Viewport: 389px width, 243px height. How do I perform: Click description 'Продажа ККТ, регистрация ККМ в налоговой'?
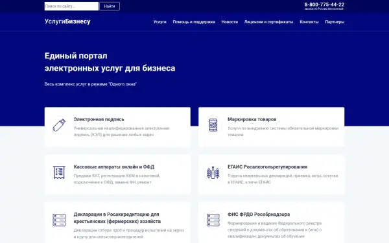[x=117, y=179]
